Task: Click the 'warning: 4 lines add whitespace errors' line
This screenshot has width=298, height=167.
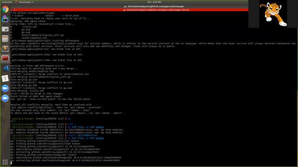Action: click(38, 66)
